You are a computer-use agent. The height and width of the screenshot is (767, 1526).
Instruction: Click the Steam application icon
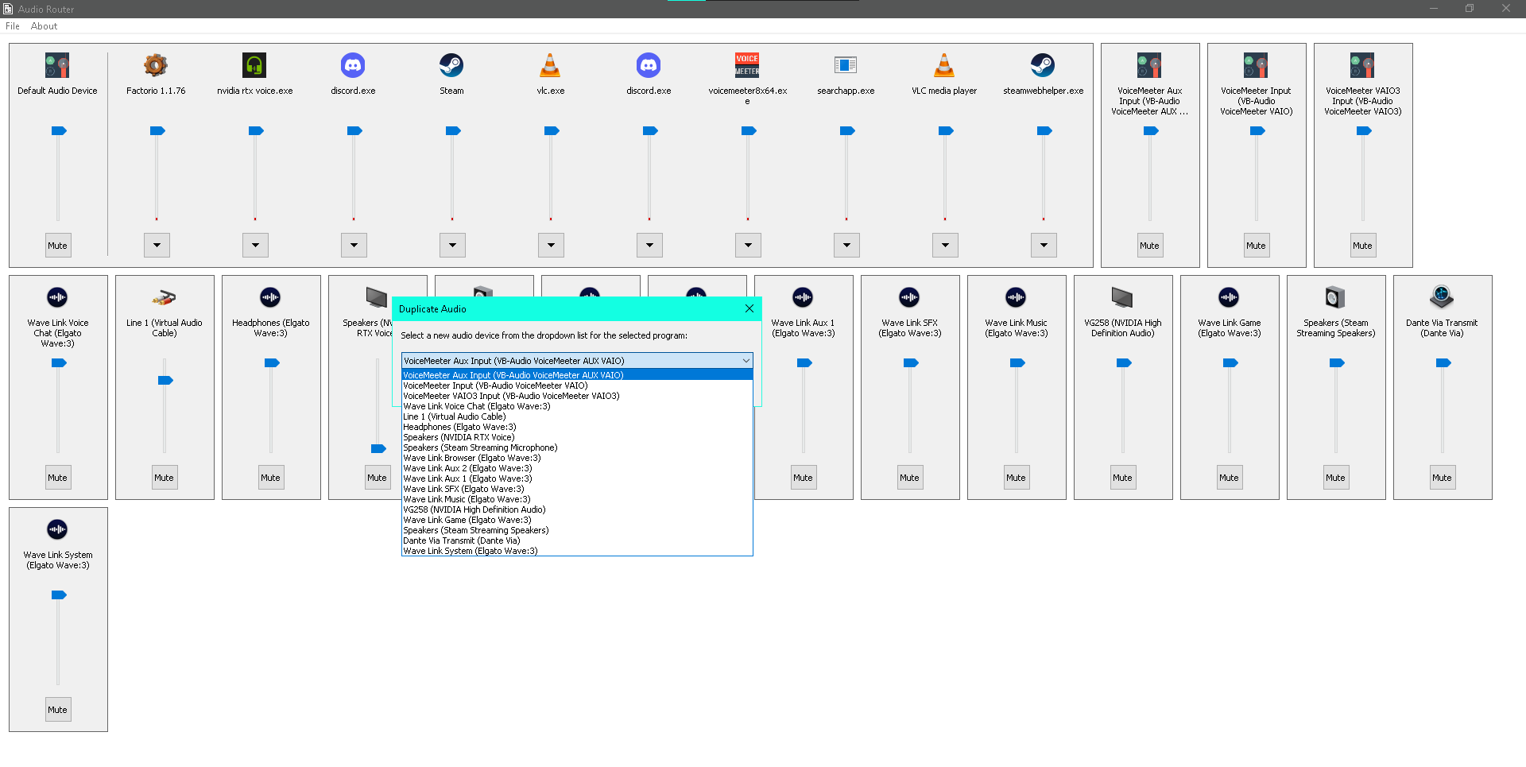451,65
